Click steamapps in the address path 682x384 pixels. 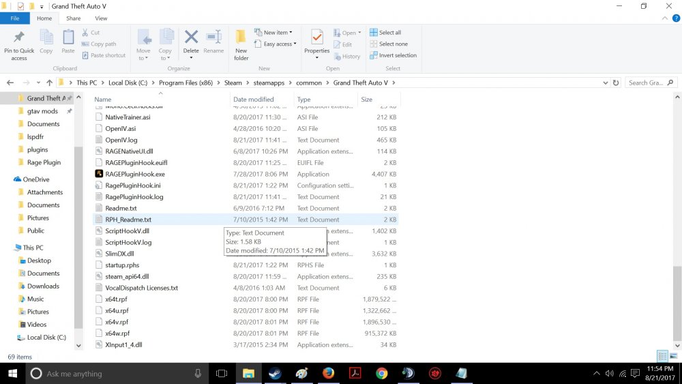click(x=269, y=83)
